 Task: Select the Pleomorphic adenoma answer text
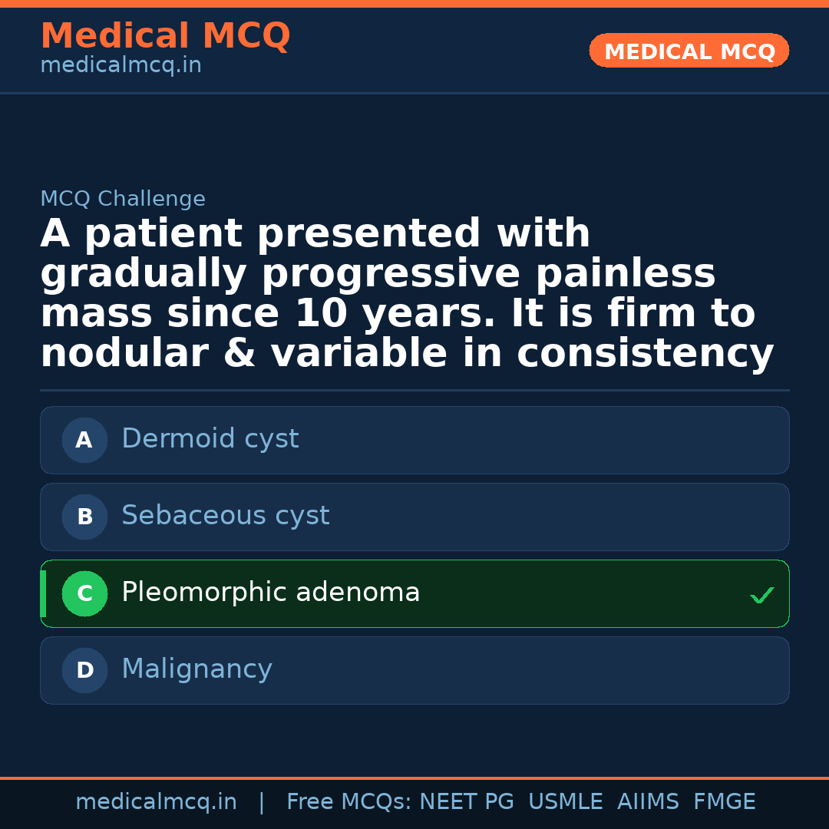coord(270,593)
